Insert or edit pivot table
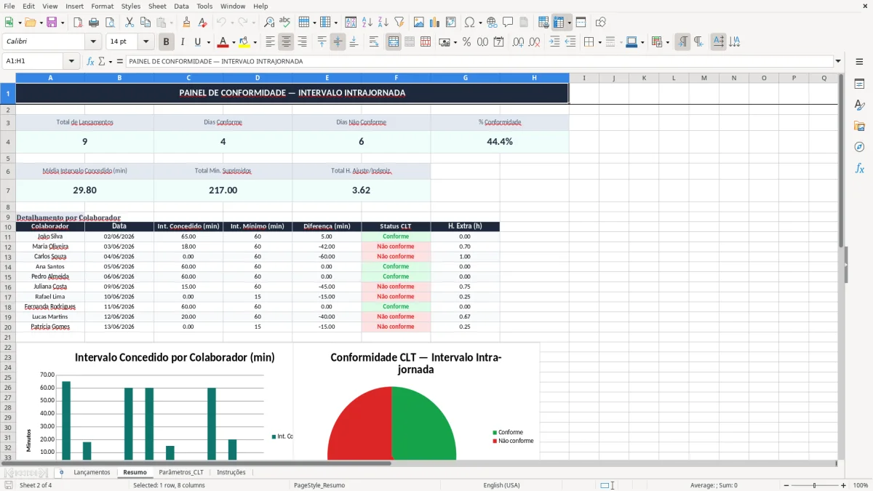Screen dimensions: 873x491 click(451, 23)
